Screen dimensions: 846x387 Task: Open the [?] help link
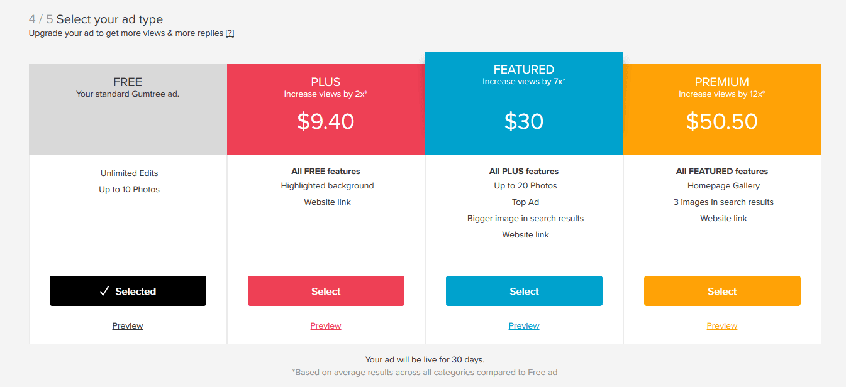230,33
